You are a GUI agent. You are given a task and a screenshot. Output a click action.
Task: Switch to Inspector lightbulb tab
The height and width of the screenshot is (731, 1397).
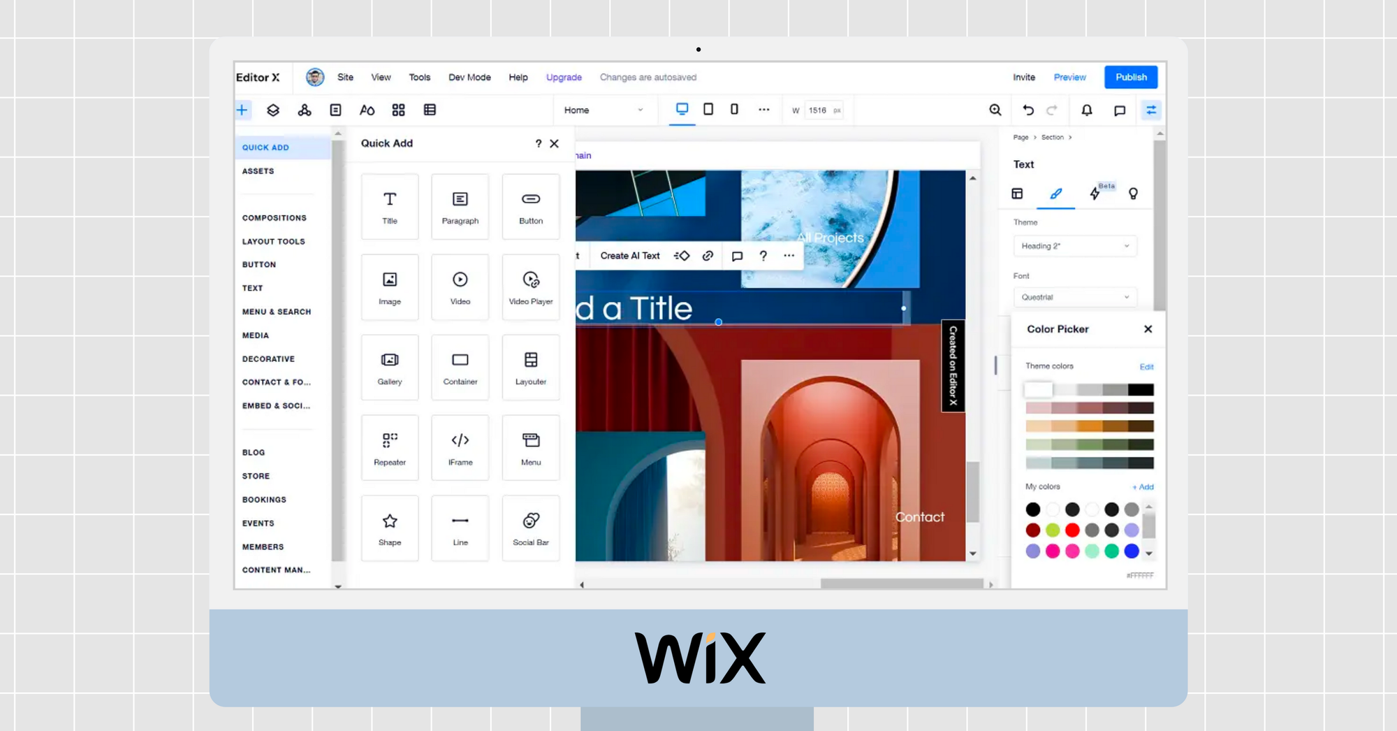coord(1133,194)
